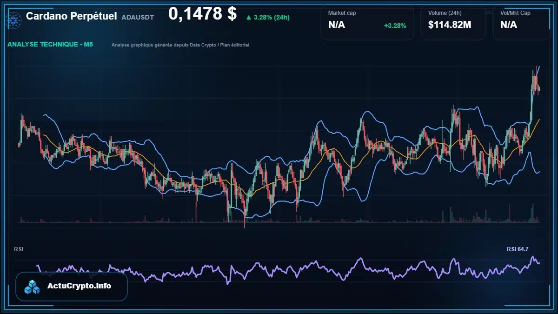Click the N/A value under Vol/Mkt Cap
Screen dimensions: 558x314
tap(509, 25)
